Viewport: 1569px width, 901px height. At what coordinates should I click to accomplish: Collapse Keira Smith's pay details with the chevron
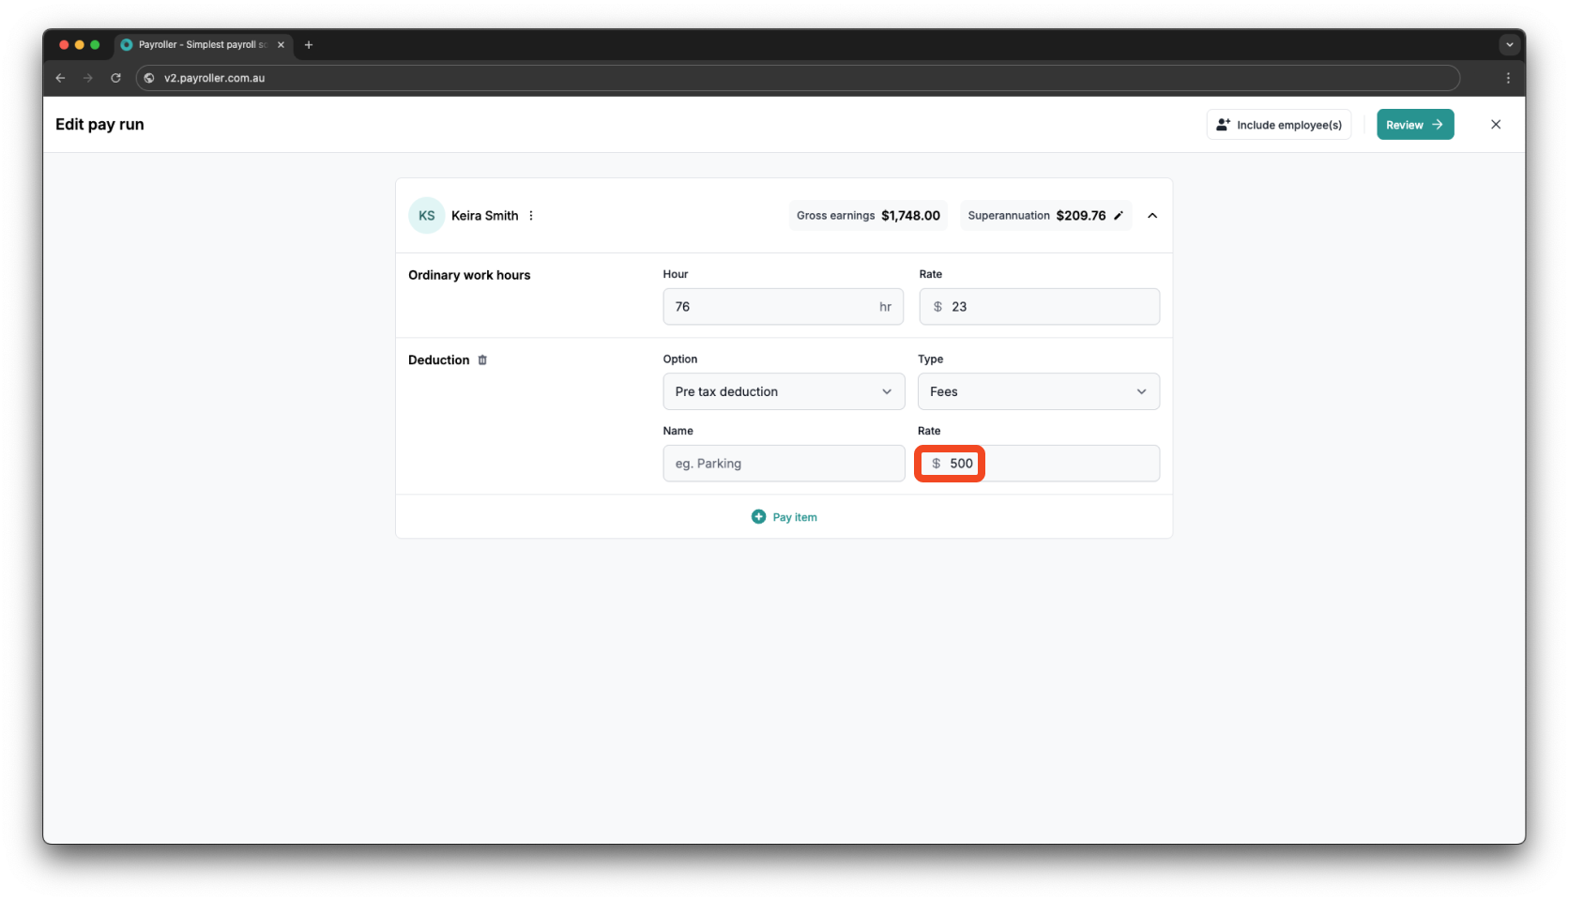pos(1152,215)
